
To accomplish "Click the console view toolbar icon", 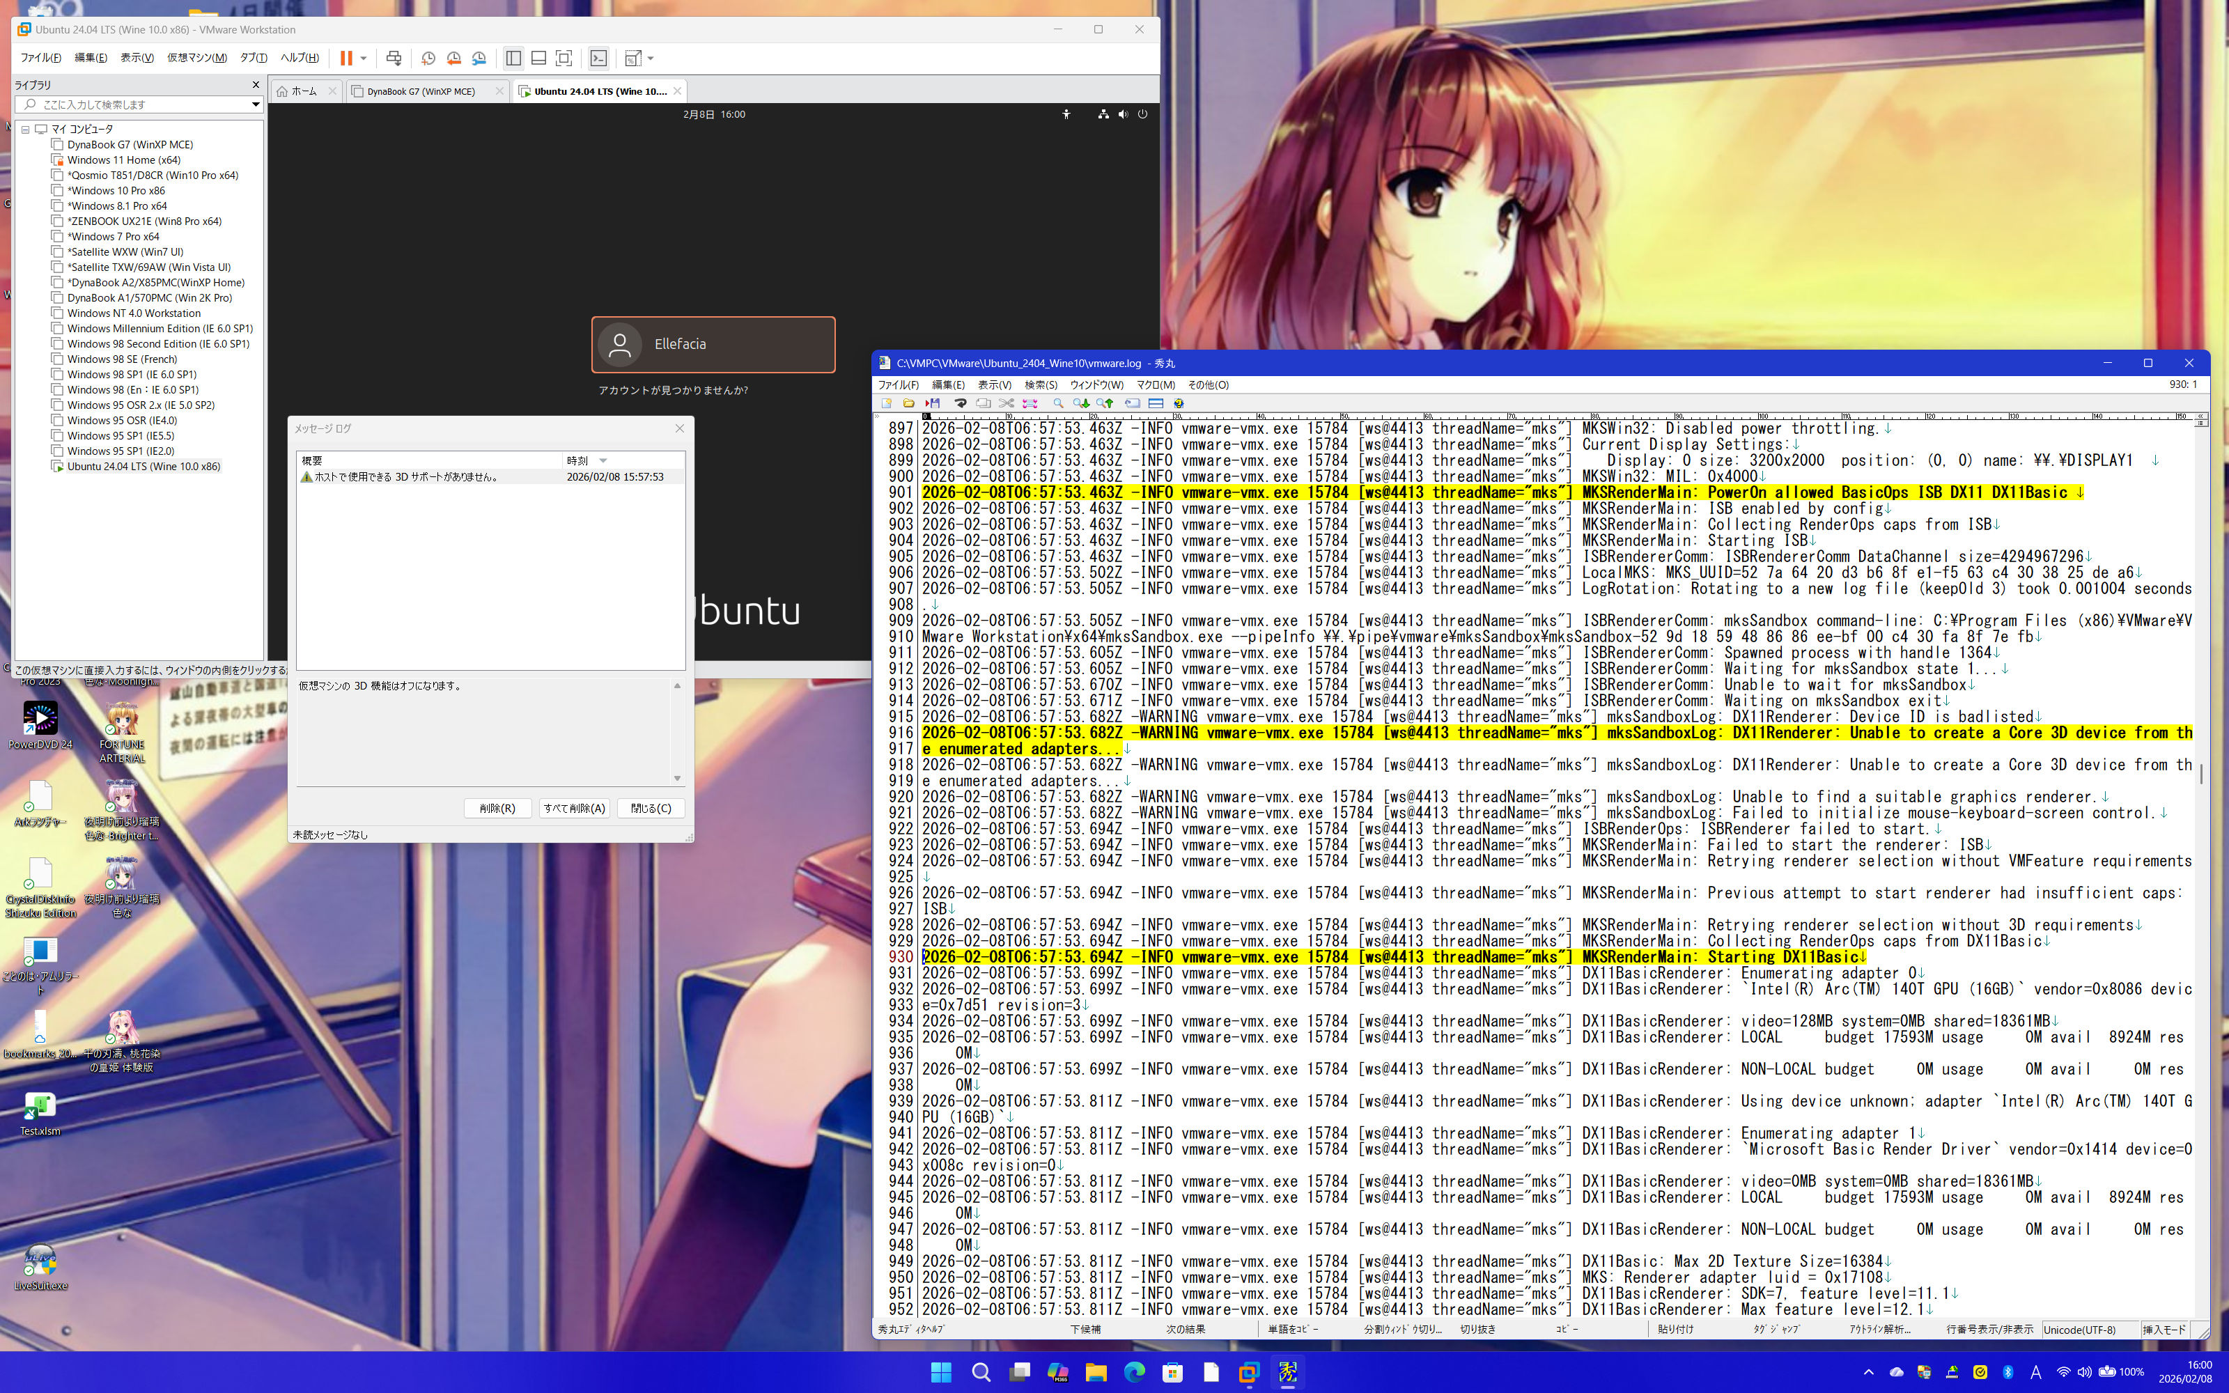I will click(599, 58).
